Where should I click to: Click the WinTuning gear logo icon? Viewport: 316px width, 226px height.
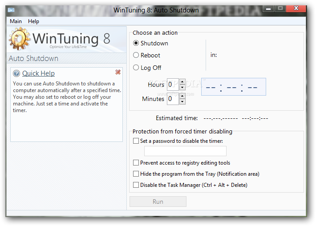pos(20,38)
